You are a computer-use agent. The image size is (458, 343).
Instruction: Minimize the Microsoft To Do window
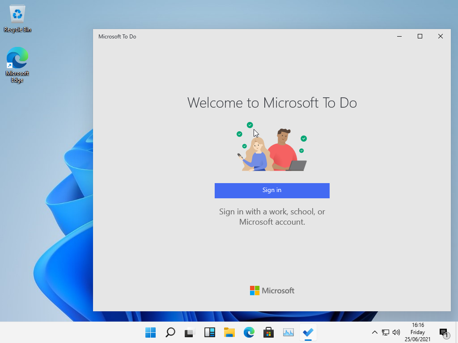coord(399,37)
